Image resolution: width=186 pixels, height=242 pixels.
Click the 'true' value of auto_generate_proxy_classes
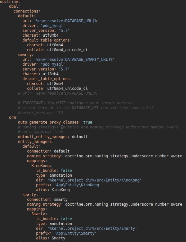click(88, 122)
